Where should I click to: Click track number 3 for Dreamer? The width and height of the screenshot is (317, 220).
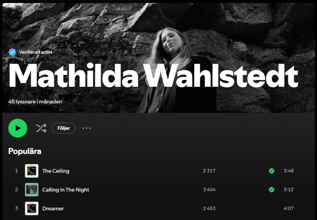17,208
